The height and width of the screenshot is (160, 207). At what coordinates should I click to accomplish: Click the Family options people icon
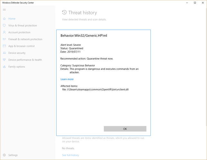click(x=4, y=67)
